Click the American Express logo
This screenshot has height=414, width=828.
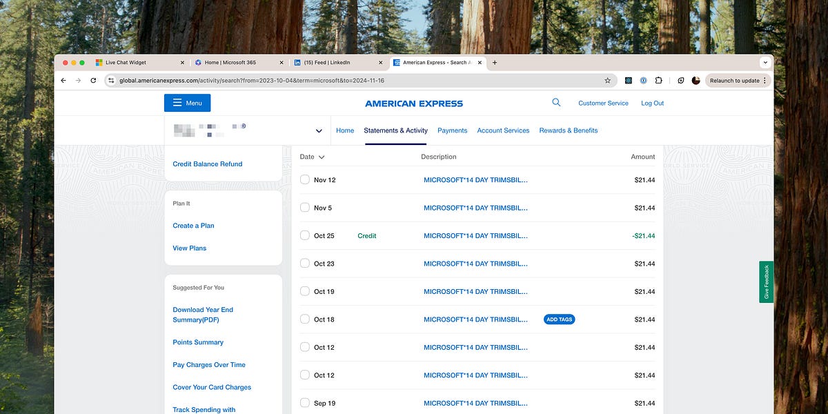pyautogui.click(x=414, y=103)
